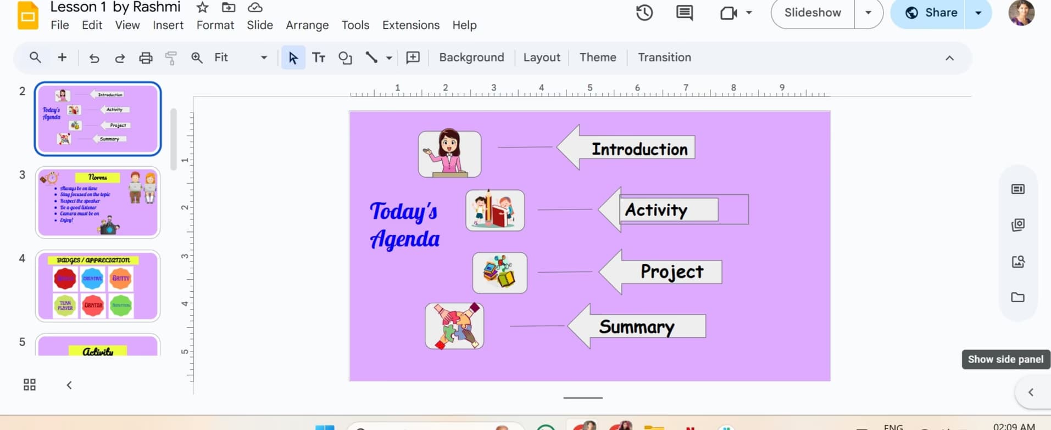Select slide 5 Activity thumbnail
Viewport: 1051px width, 430px height.
click(98, 345)
